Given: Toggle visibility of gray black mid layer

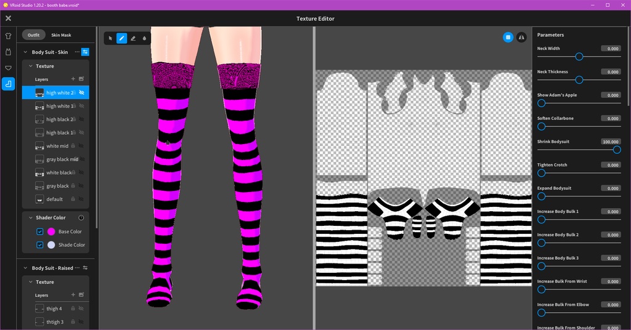Looking at the screenshot, I should 82,159.
